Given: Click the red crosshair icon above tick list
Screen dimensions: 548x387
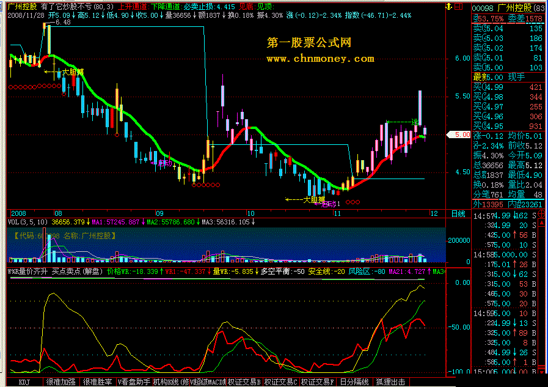Looking at the screenshot, I should [542, 213].
